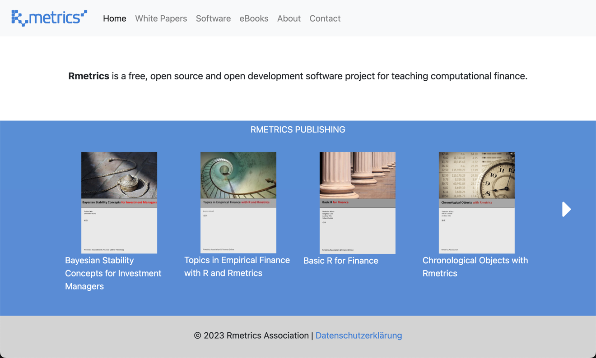Click the Contact navigation link

click(325, 18)
